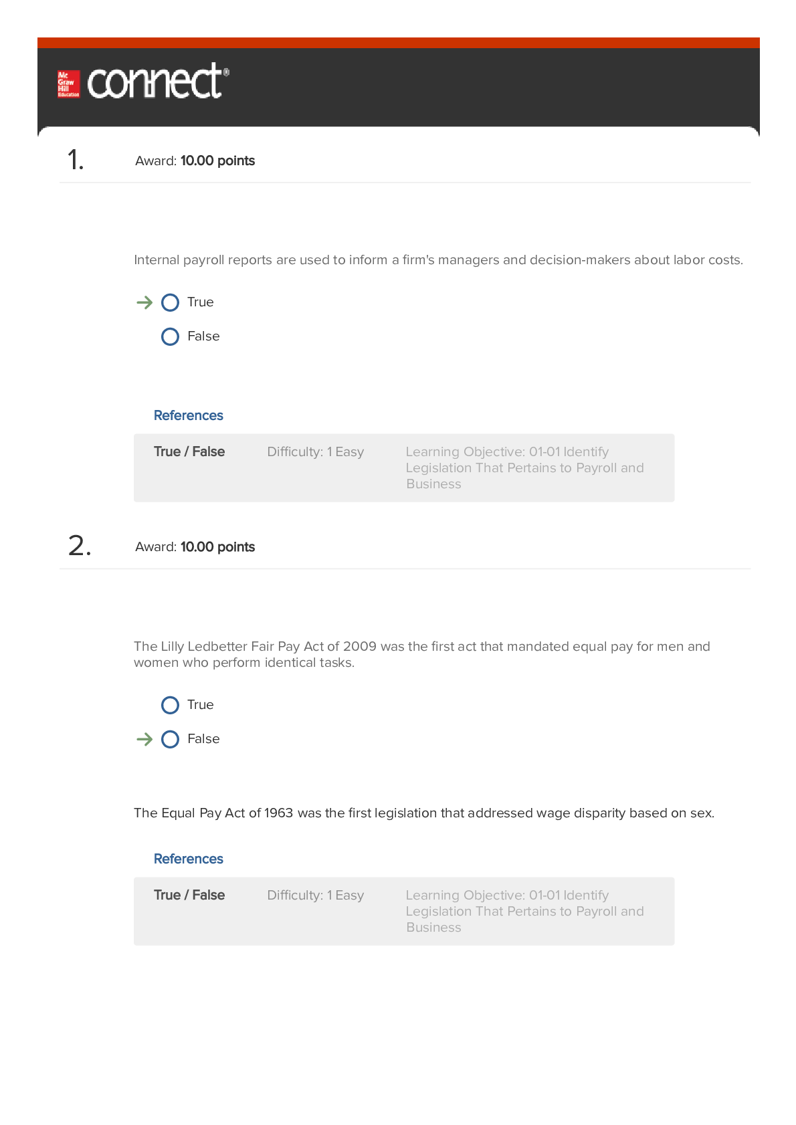Click the Equal Pay Act of 1963 explanation
The height and width of the screenshot is (1125, 796).
424,813
